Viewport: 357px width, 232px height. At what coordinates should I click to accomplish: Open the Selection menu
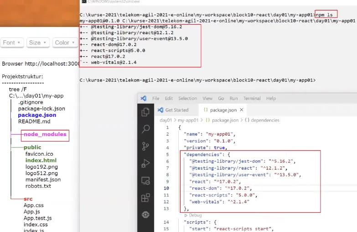[187, 98]
